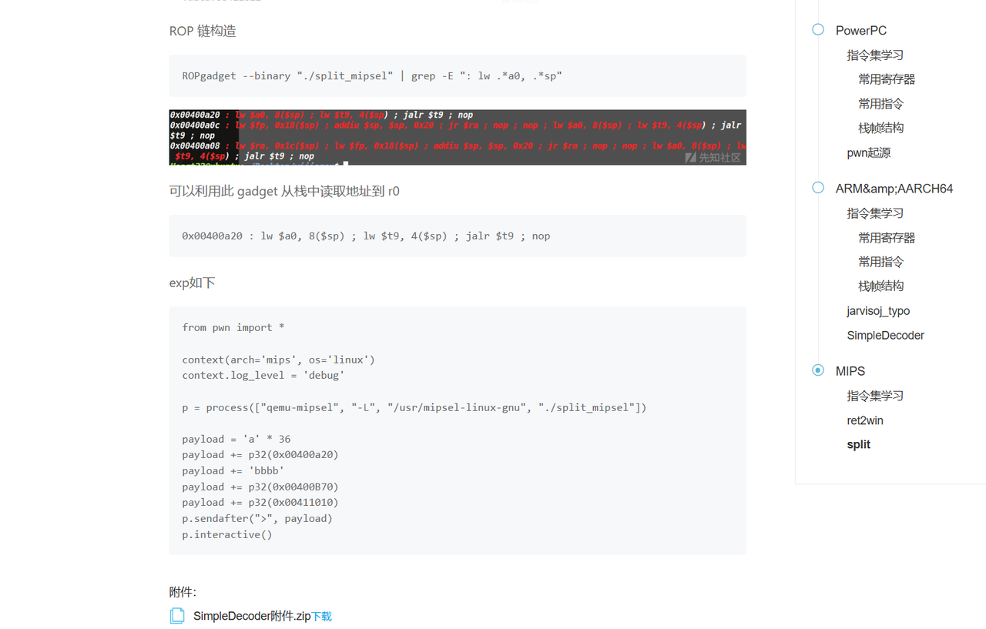Click the 'exp如下' text

click(192, 283)
